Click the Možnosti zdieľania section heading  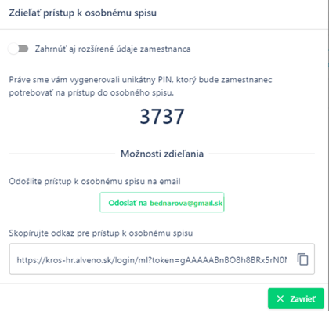pos(162,154)
